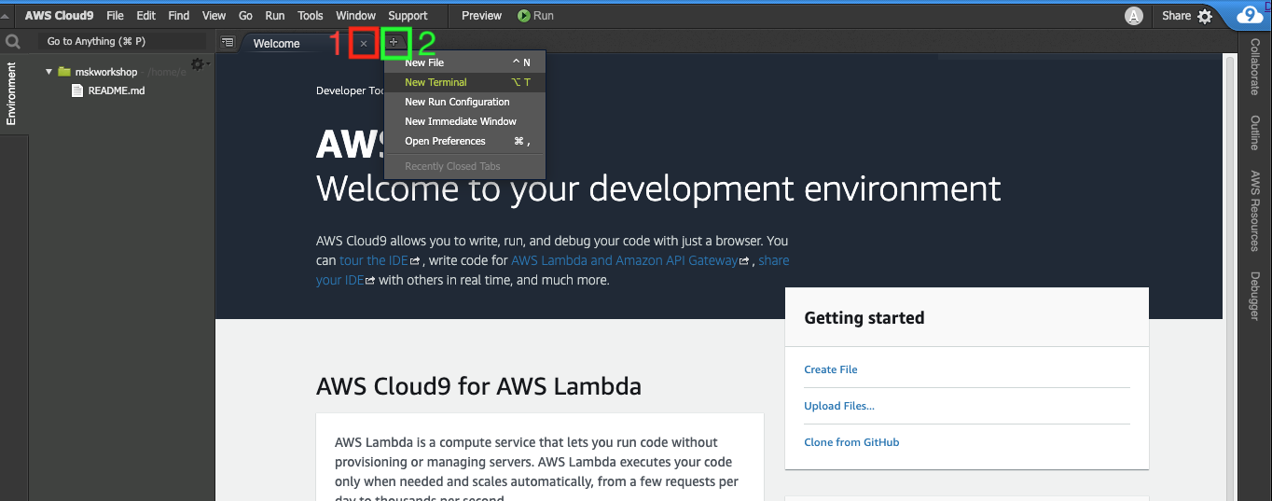Open the Find menu

click(179, 16)
